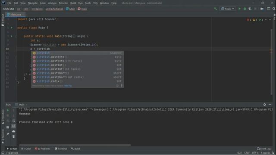The height and width of the screenshot is (155, 276).
Task: Open Run tool window settings gear
Action: (x=264, y=105)
